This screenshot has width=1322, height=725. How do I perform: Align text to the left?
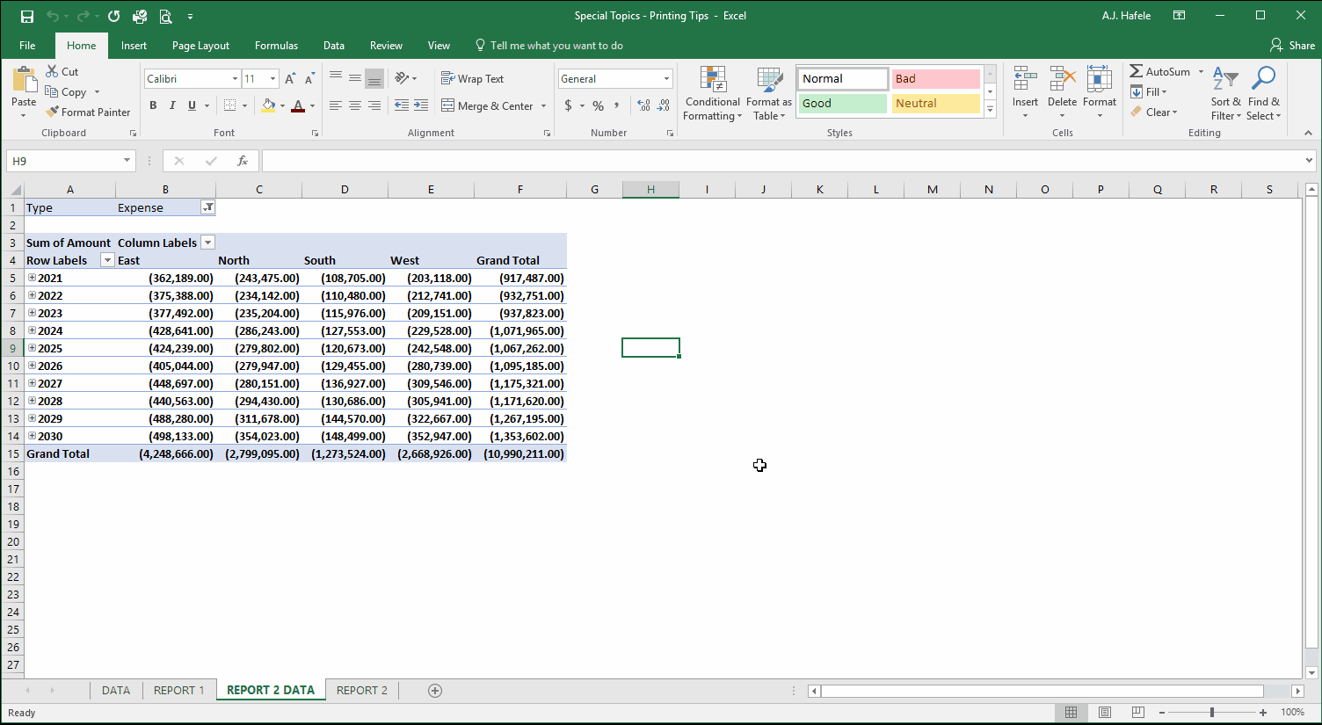tap(336, 105)
